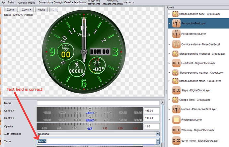Image resolution: width=229 pixels, height=147 pixels.
Task: Open the Apri menu item
Action: 4,2
